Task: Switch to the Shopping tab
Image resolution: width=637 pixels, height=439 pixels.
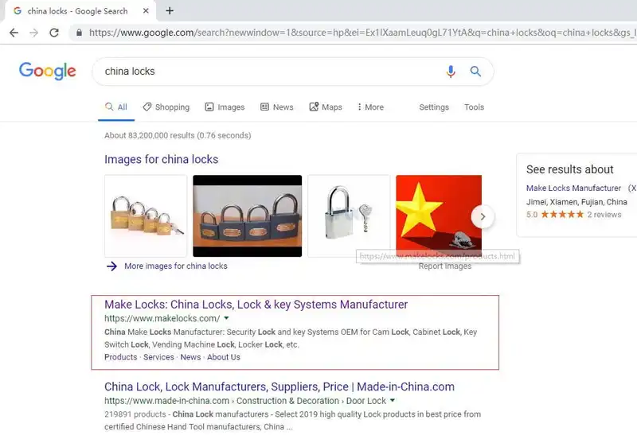Action: tap(166, 107)
